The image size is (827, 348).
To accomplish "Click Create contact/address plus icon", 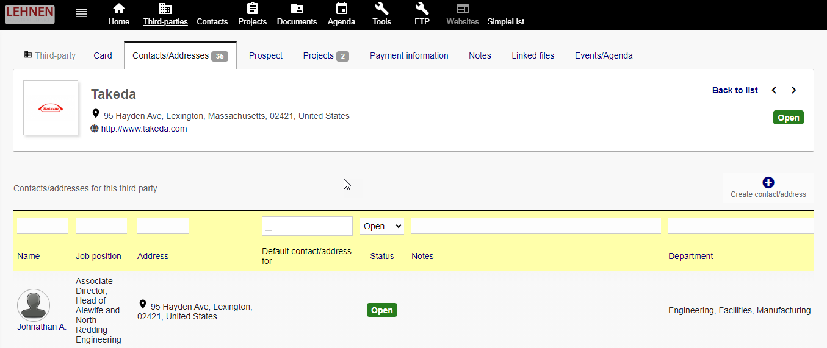I will [768, 183].
